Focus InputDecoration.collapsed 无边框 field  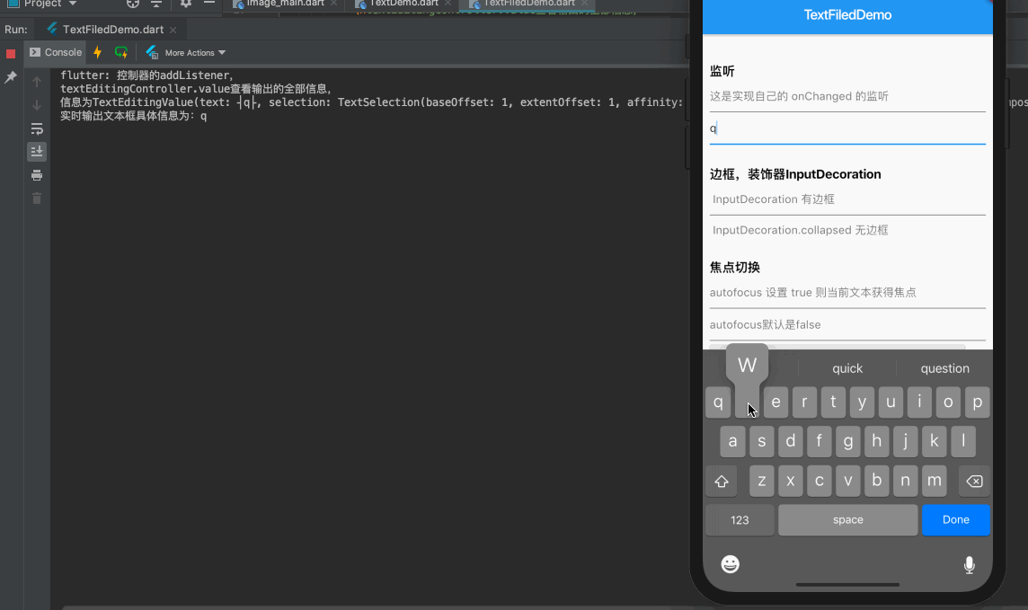(x=847, y=231)
